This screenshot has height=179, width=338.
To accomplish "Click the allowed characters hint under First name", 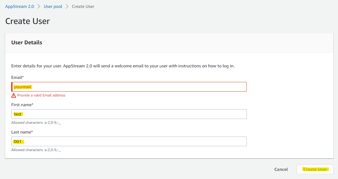I will [x=38, y=123].
